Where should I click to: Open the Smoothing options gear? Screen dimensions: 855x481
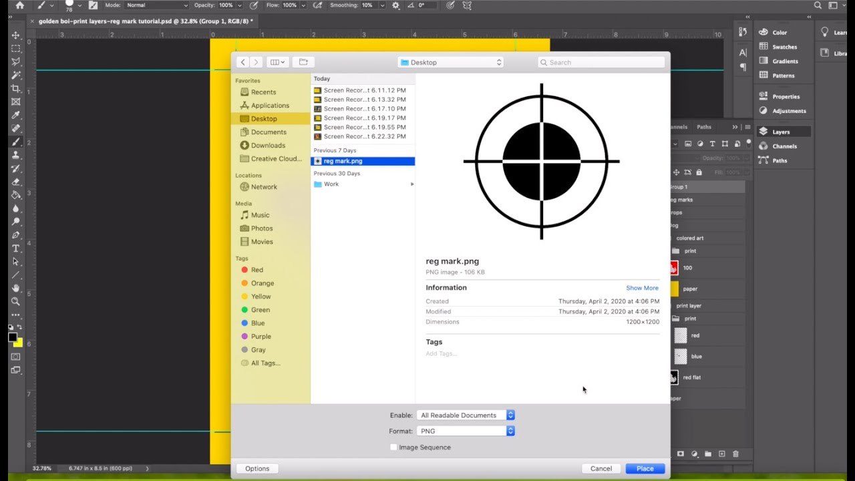click(x=395, y=5)
